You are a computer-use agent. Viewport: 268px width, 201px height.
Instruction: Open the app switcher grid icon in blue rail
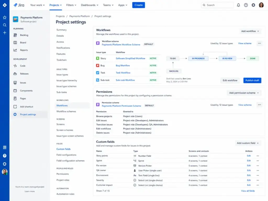click(5, 148)
